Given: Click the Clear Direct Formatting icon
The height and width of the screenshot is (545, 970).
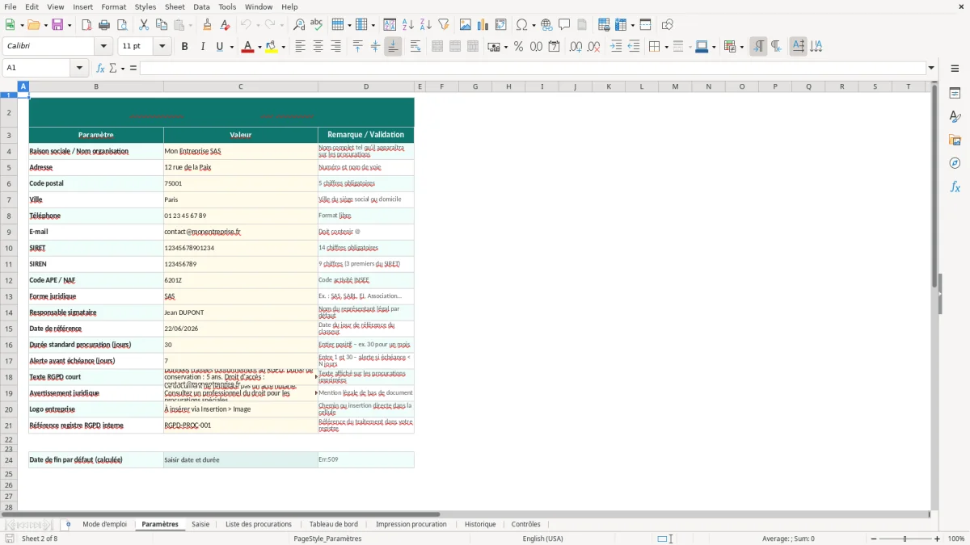Looking at the screenshot, I should click(x=225, y=25).
